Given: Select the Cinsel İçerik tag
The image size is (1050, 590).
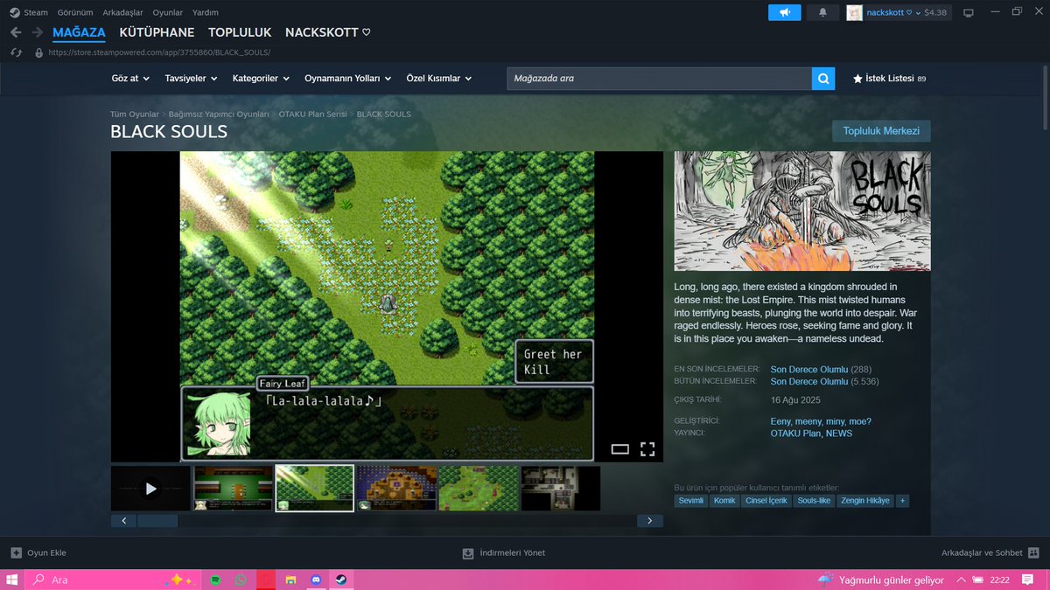Looking at the screenshot, I should point(766,501).
